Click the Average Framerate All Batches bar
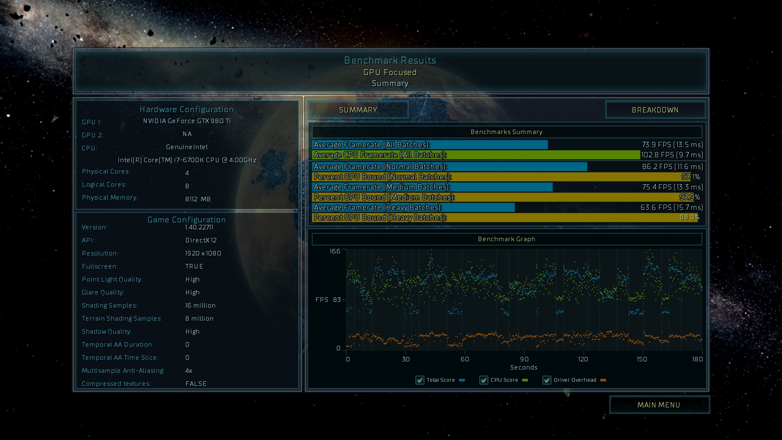782x440 pixels. tap(430, 145)
